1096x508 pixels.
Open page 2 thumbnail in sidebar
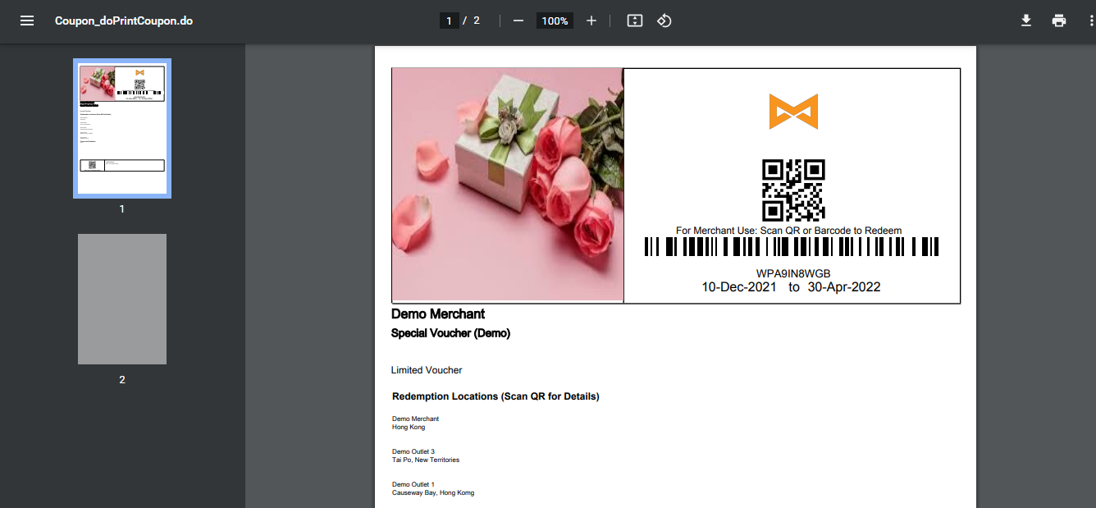pos(122,299)
